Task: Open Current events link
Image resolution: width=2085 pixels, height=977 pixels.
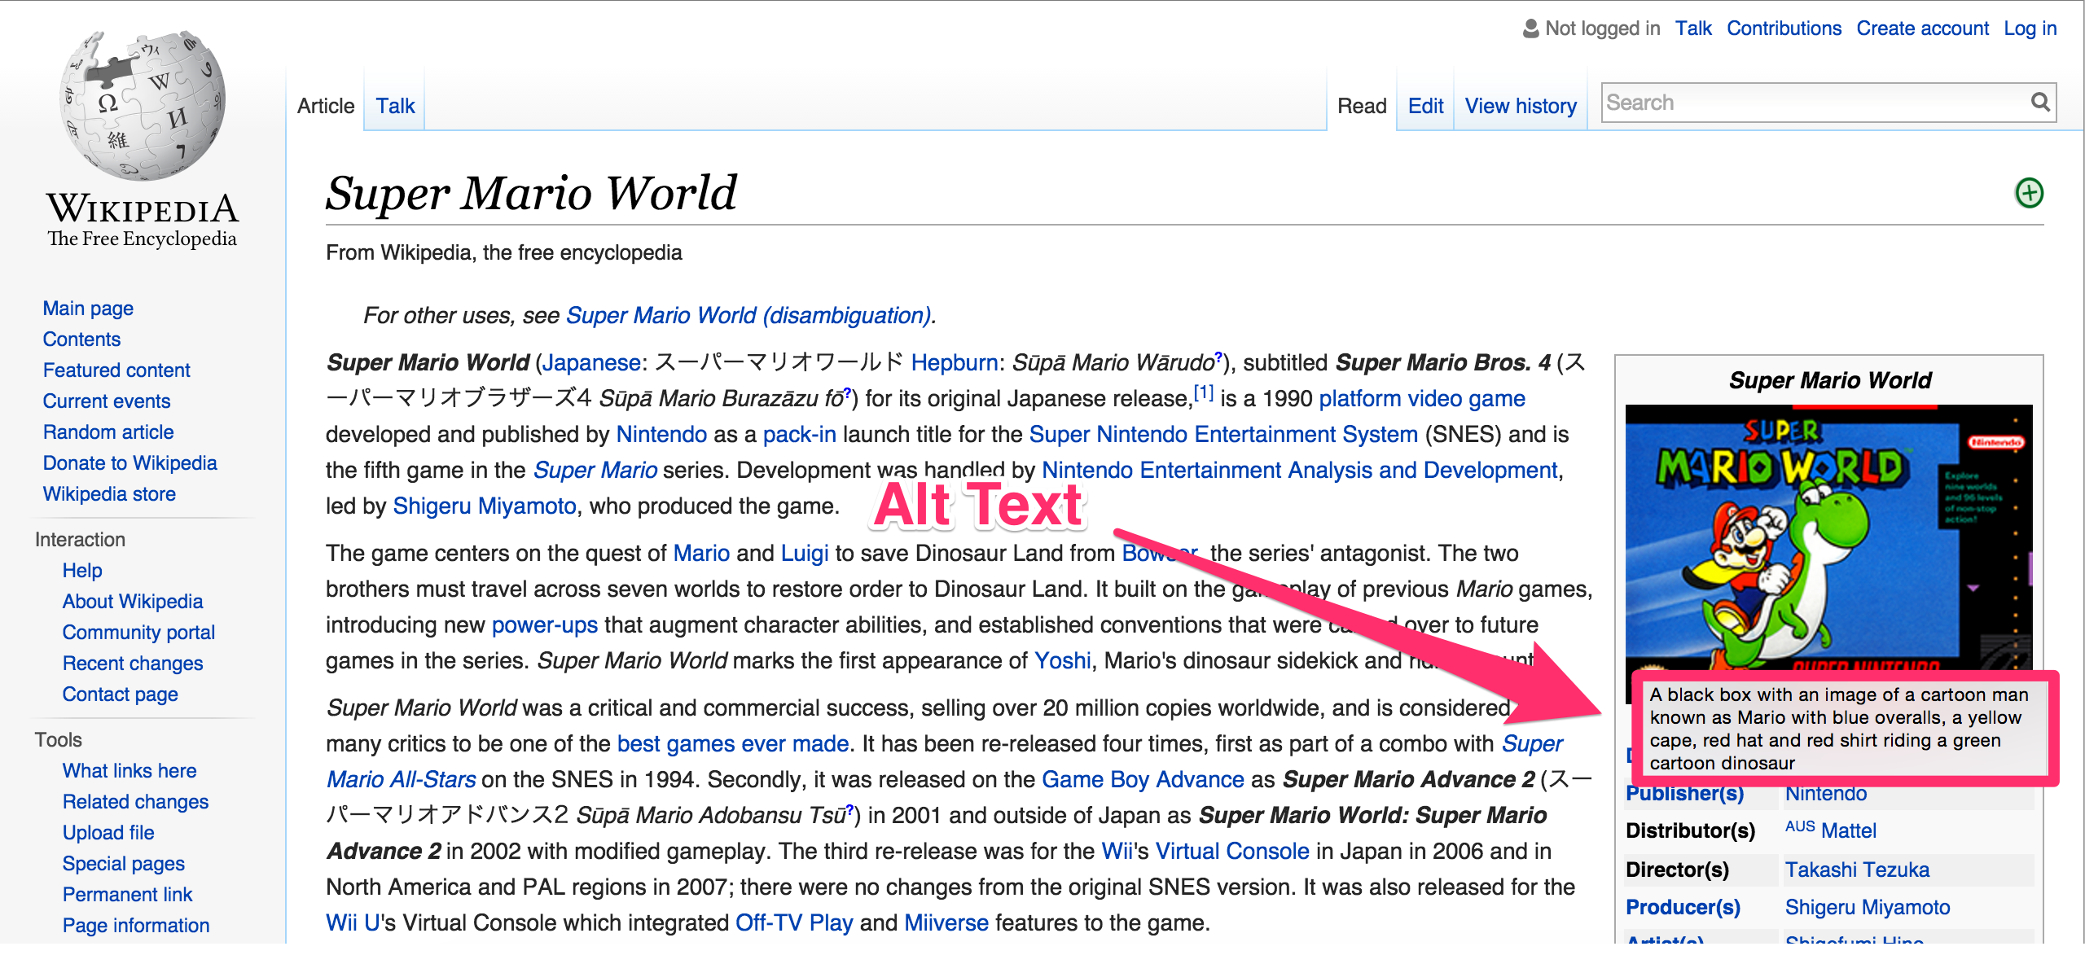Action: point(107,401)
